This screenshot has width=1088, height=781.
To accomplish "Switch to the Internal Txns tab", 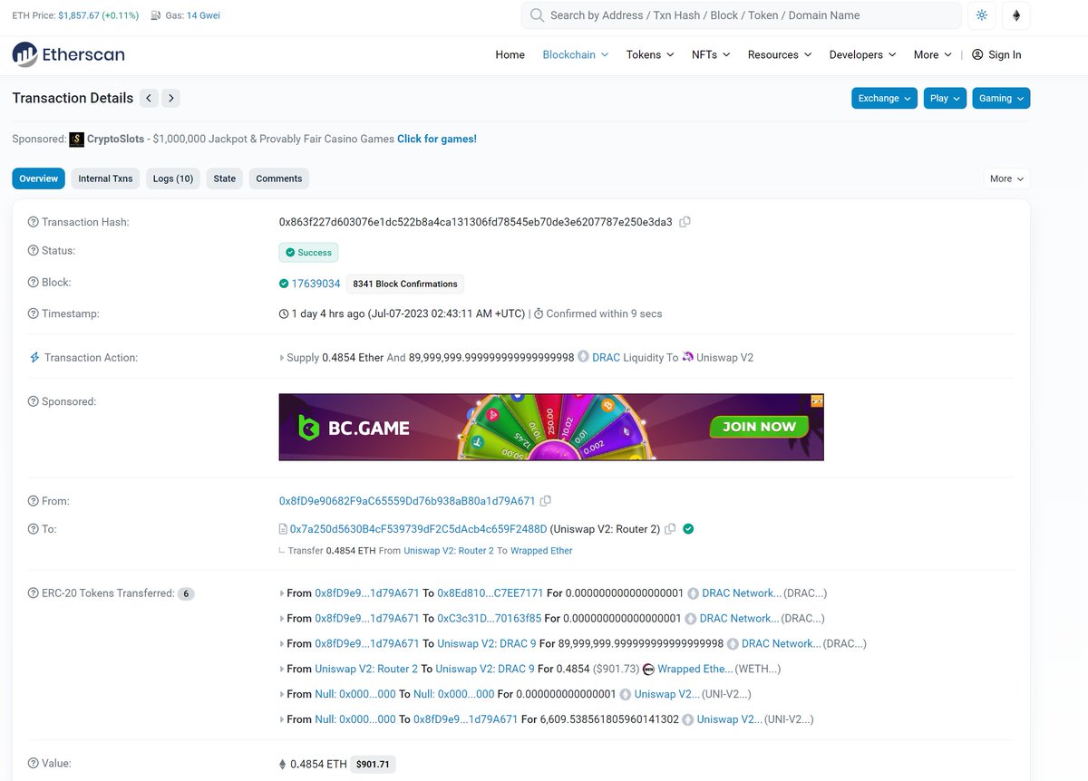I will click(105, 178).
